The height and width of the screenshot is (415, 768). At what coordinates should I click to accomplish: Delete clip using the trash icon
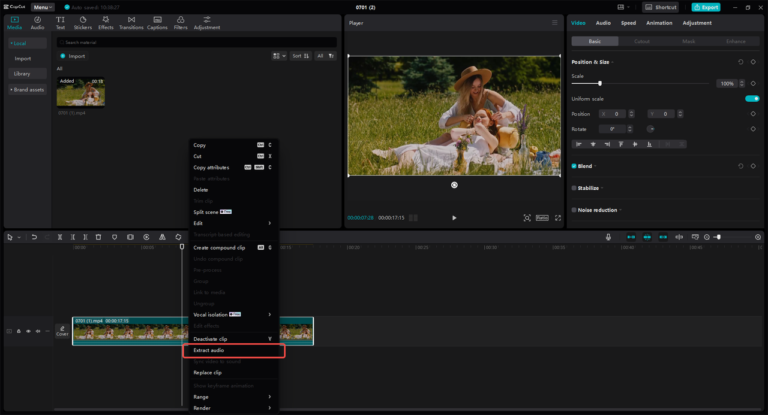coord(98,237)
